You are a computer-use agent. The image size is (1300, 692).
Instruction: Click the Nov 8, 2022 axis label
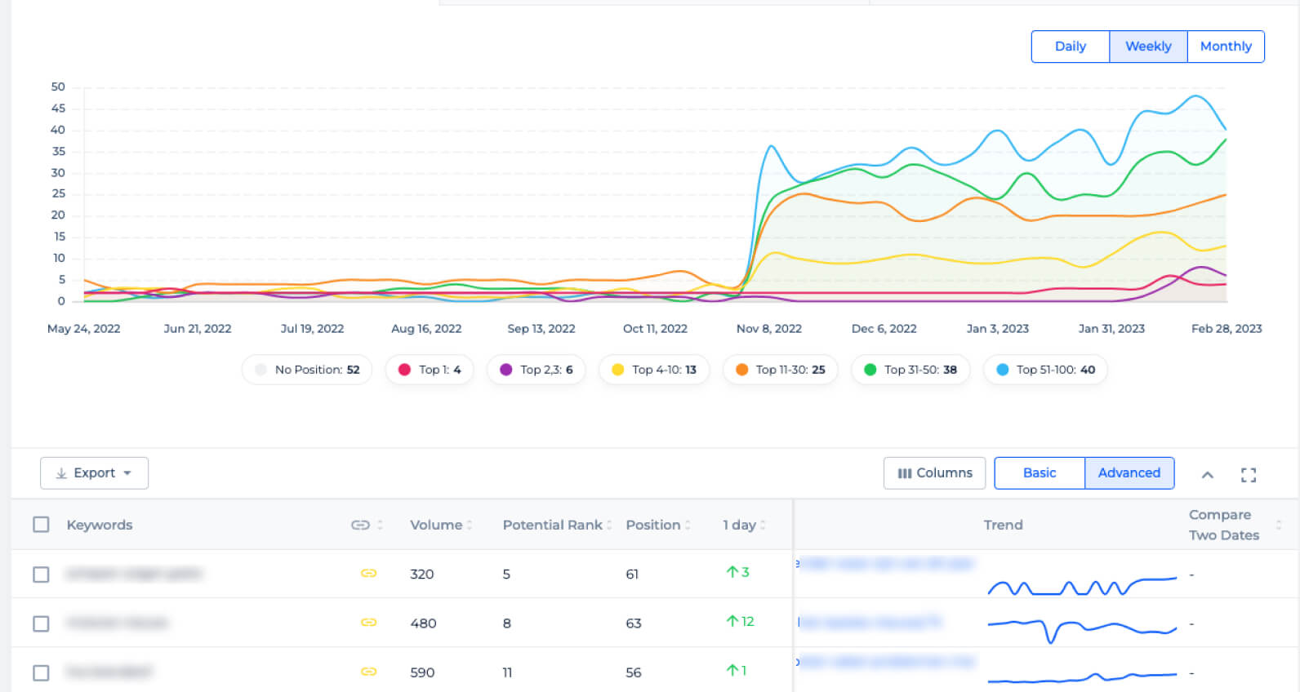point(769,329)
